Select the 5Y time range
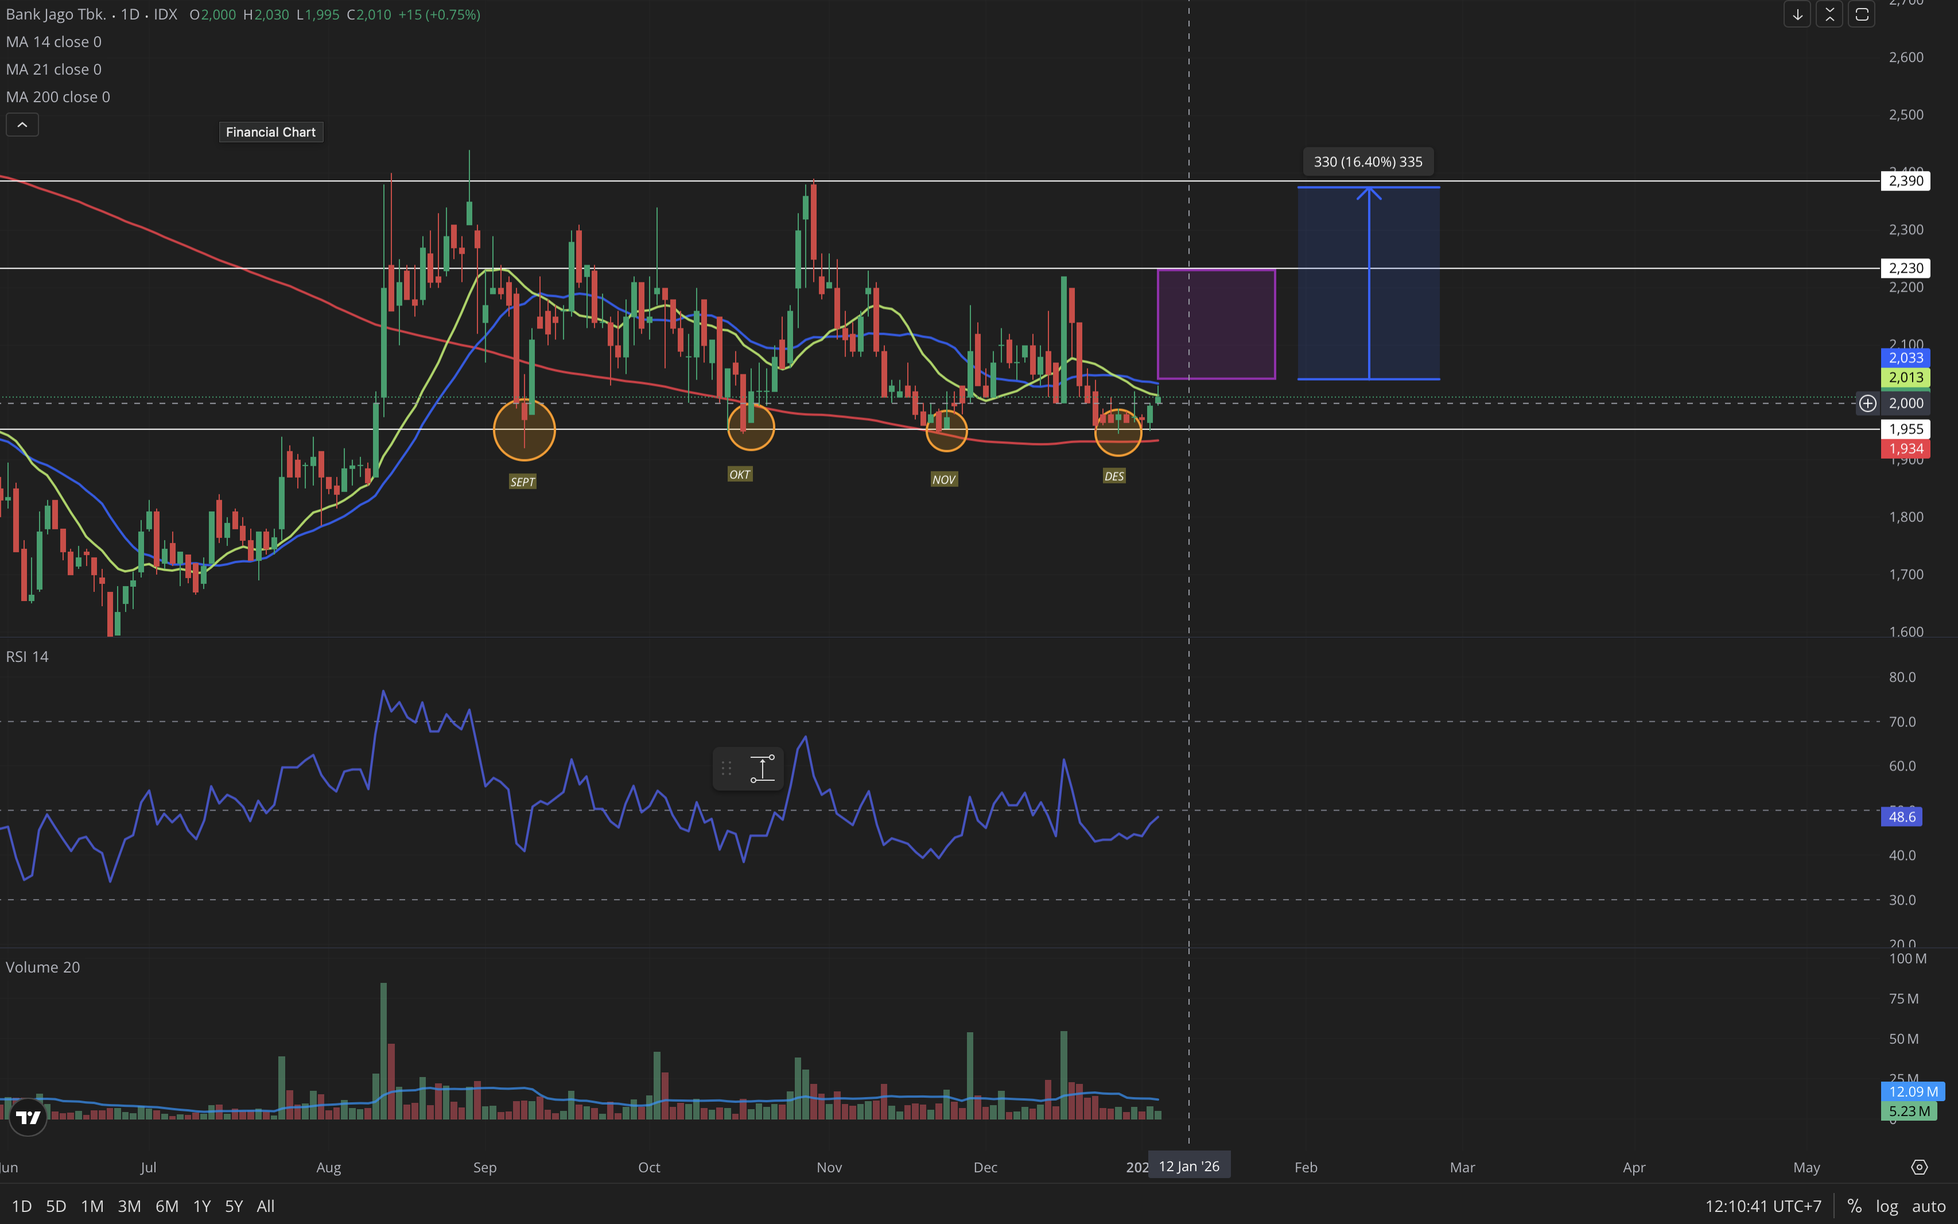 pyautogui.click(x=234, y=1206)
